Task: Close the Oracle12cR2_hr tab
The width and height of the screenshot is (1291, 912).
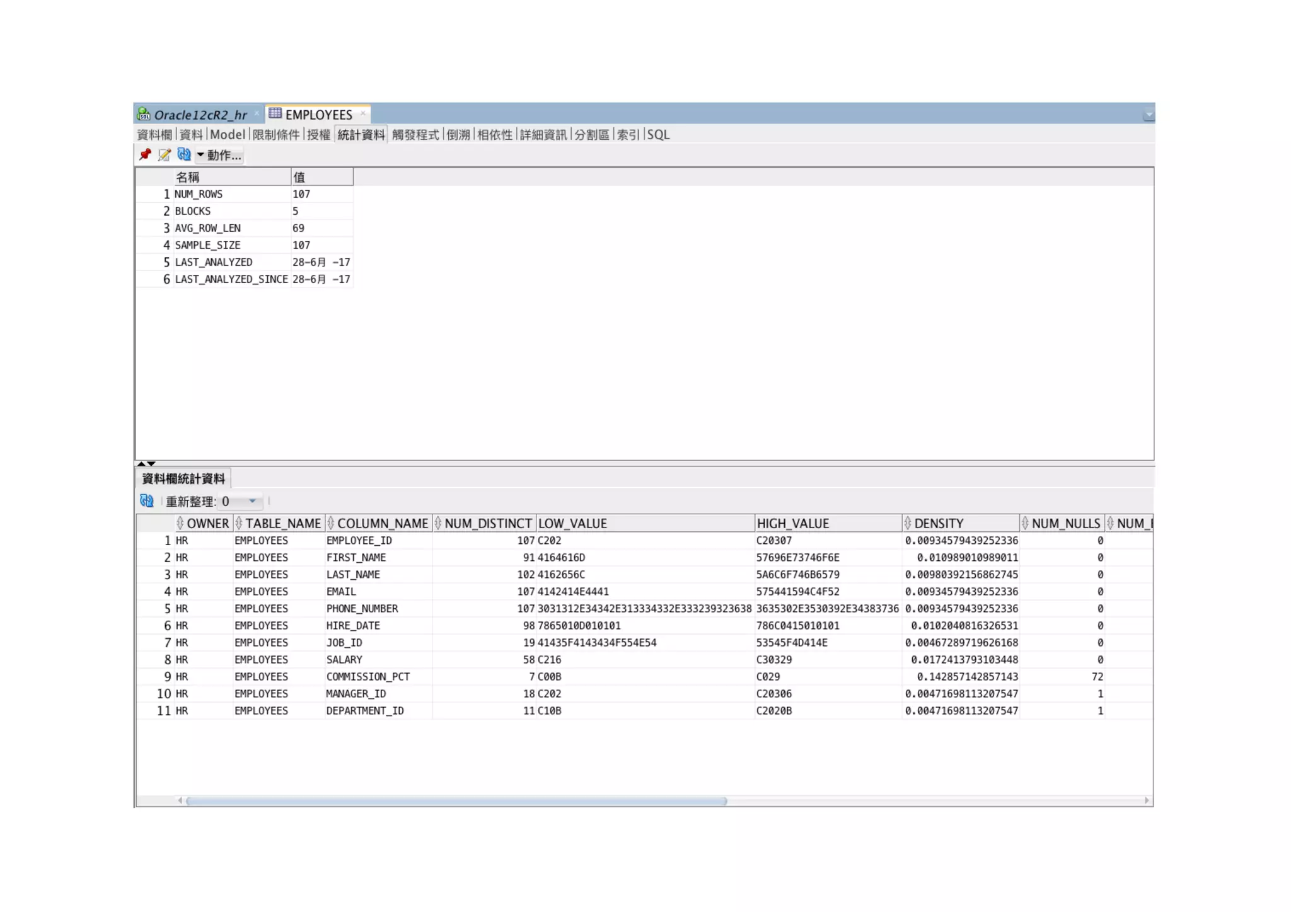Action: (x=257, y=114)
